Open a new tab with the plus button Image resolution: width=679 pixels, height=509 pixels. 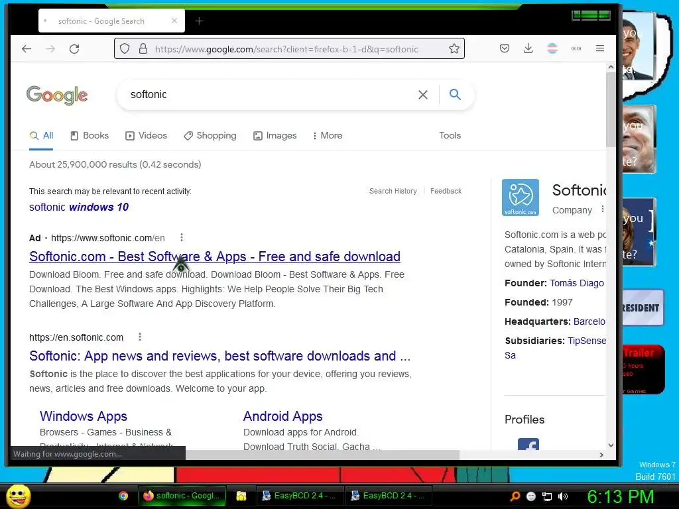pyautogui.click(x=199, y=21)
